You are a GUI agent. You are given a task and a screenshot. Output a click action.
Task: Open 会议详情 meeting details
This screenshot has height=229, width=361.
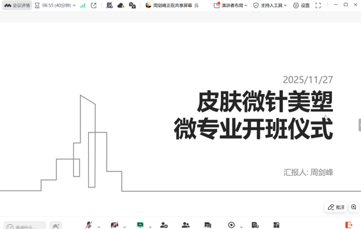tap(17, 5)
